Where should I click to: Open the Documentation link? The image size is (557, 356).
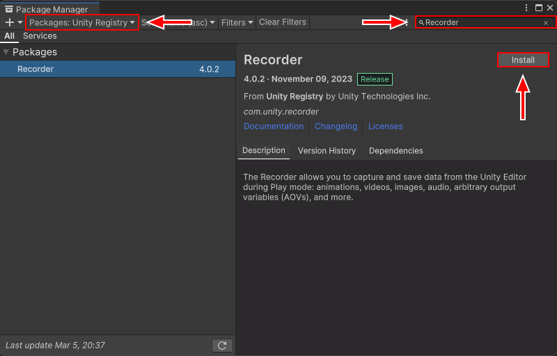tap(274, 127)
